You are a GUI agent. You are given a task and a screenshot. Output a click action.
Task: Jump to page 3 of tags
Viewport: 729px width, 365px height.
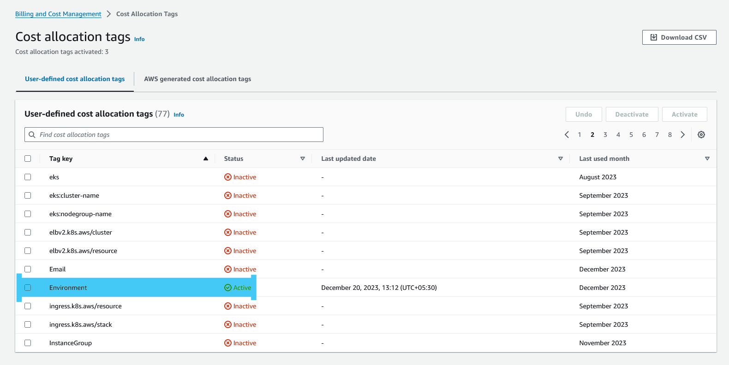click(605, 135)
